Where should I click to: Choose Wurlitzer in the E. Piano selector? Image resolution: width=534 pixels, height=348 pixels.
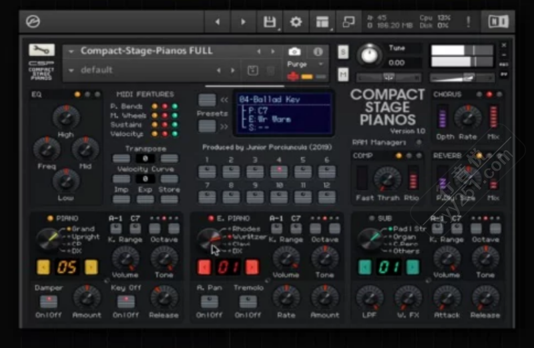click(249, 237)
